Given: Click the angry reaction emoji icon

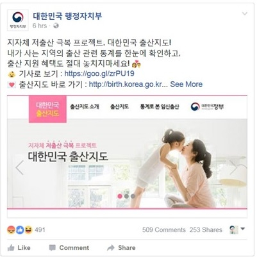Looking at the screenshot, I should (x=11, y=230).
